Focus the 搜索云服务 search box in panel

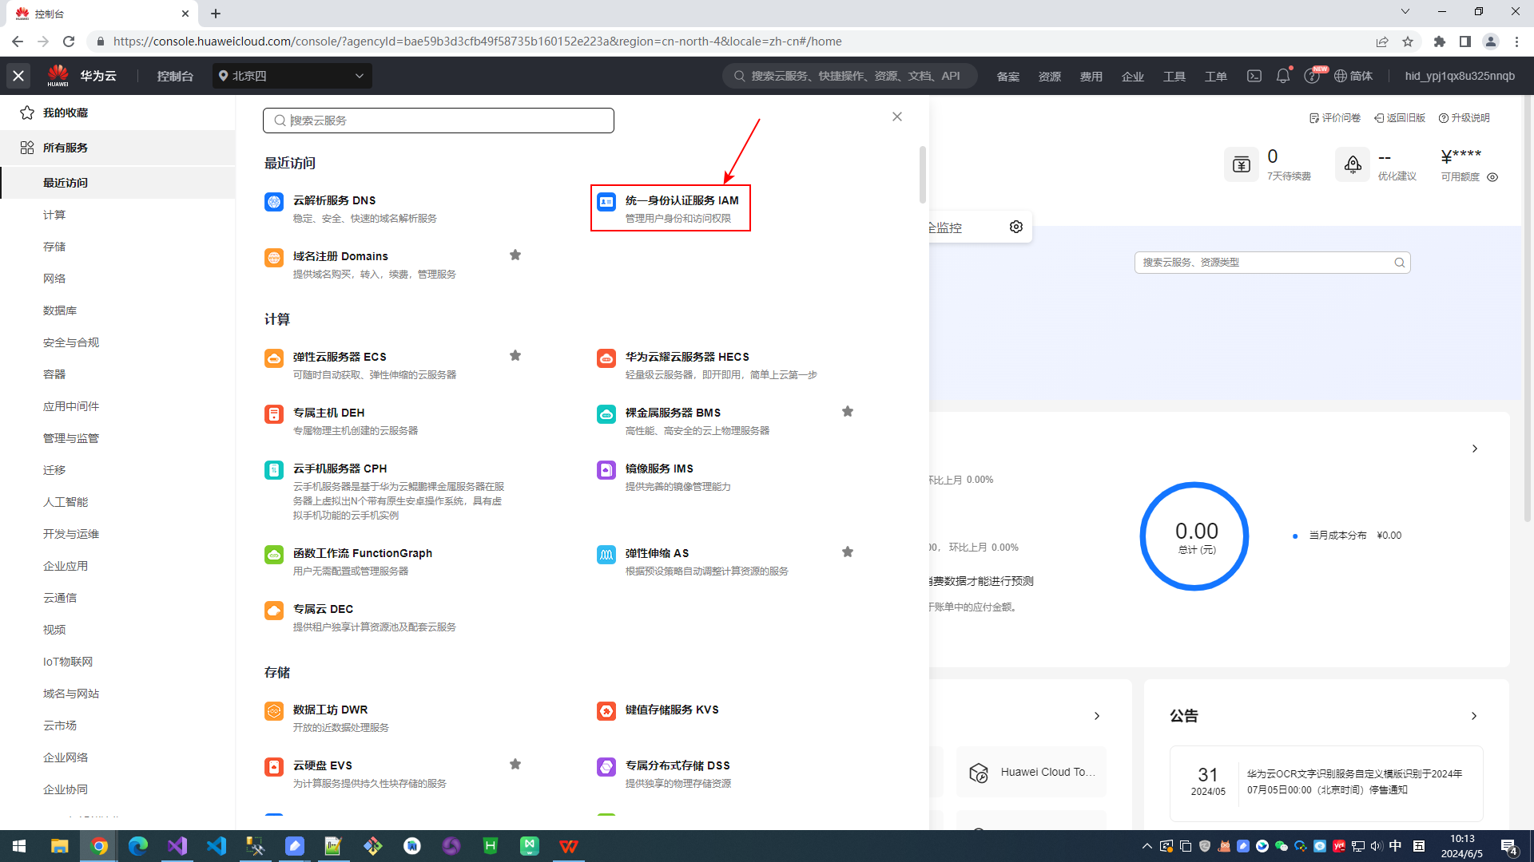coord(439,121)
